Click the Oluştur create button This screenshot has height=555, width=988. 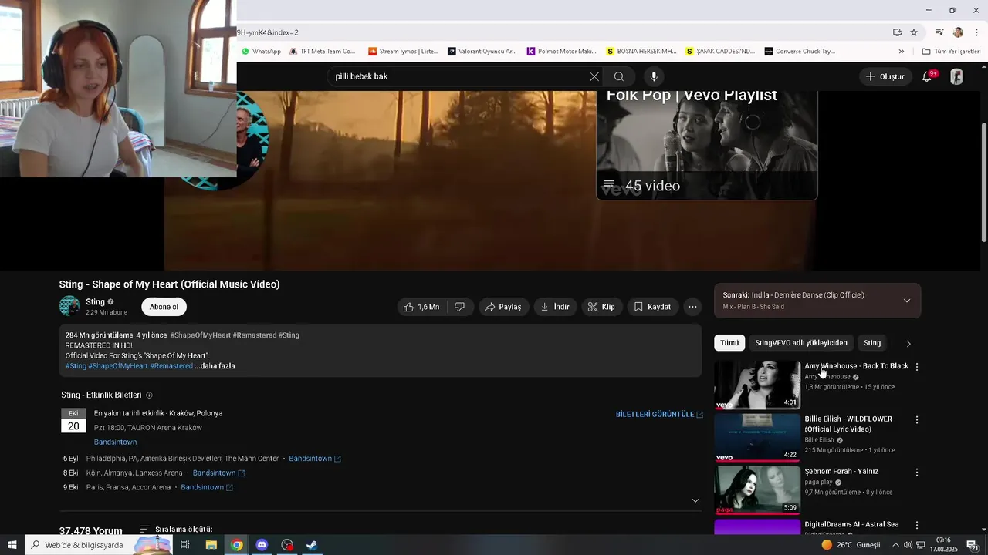885,76
